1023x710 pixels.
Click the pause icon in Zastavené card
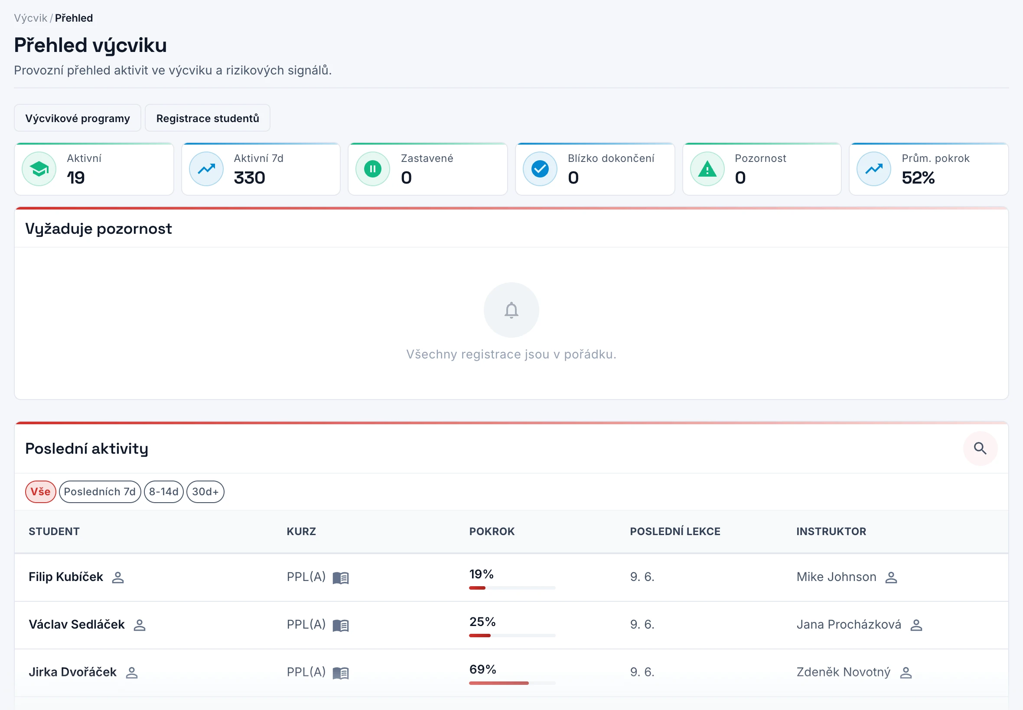point(373,169)
